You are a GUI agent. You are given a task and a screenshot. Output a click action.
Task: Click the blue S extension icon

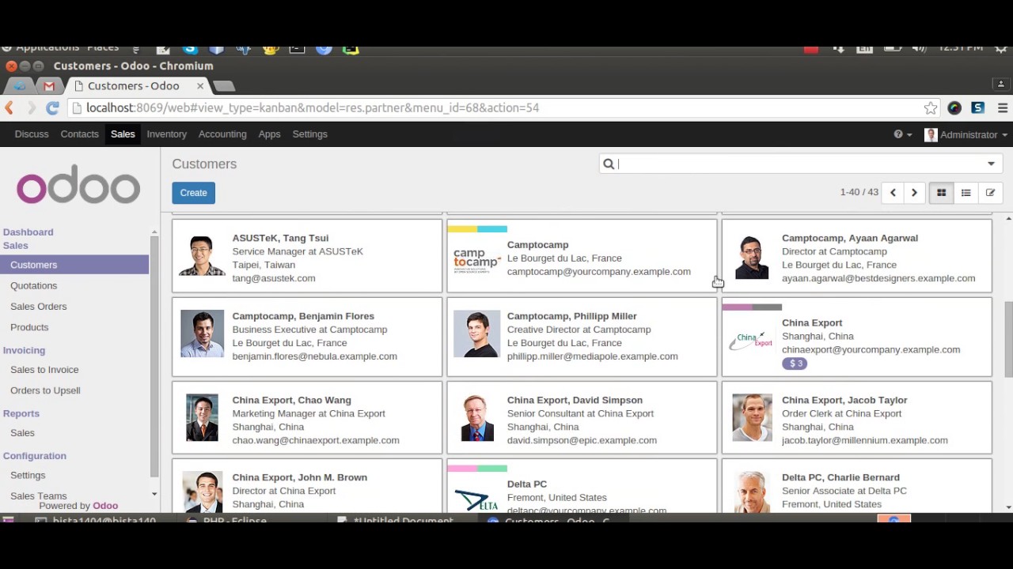coord(978,108)
